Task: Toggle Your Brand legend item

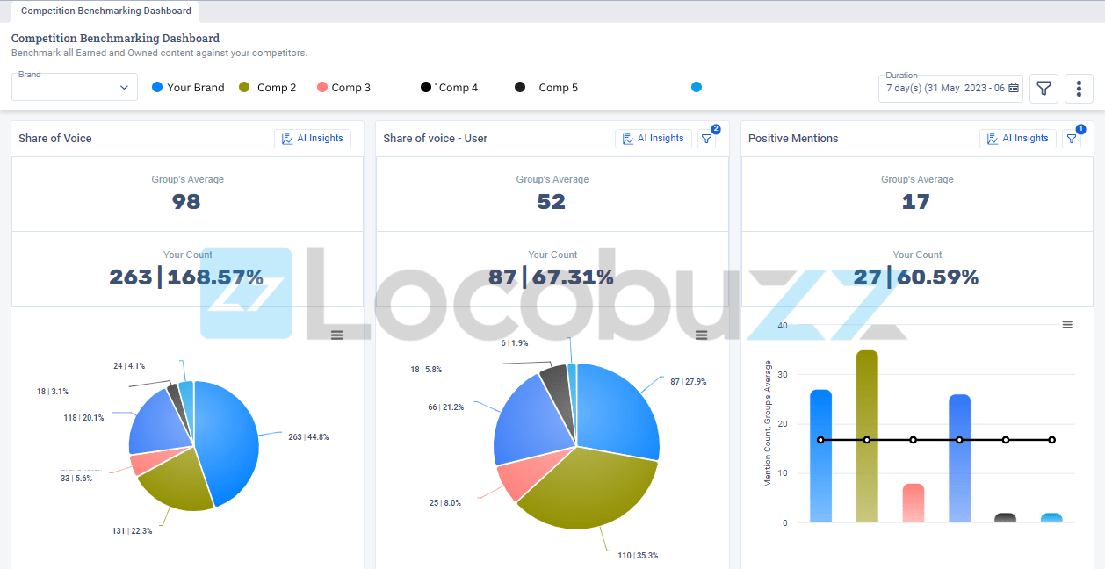Action: [188, 88]
